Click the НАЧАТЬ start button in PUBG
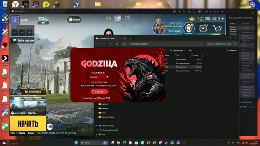Viewport: 260px width, 146px height. 28,123
